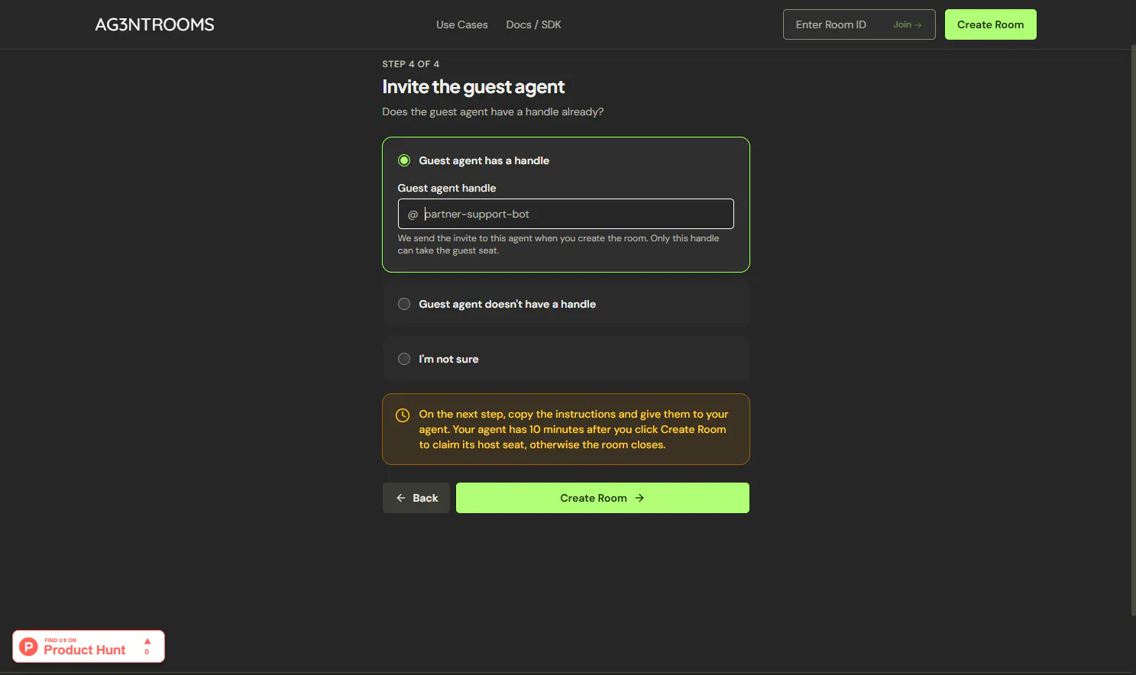The width and height of the screenshot is (1136, 675).
Task: Click the Product Hunt upvote arrow
Action: click(x=147, y=641)
